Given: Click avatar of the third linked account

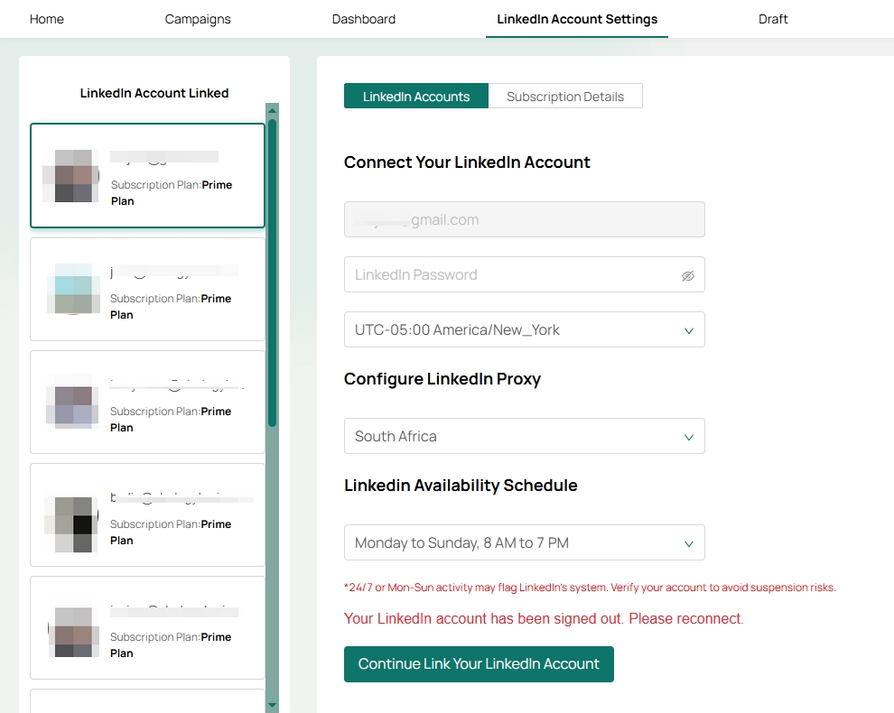Looking at the screenshot, I should (73, 403).
